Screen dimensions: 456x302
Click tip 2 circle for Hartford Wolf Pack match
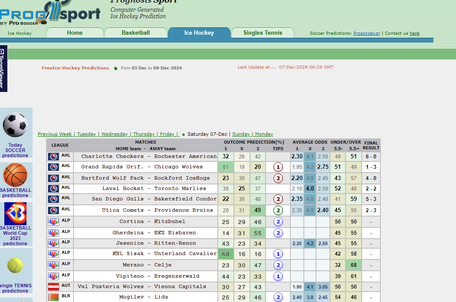click(x=278, y=178)
